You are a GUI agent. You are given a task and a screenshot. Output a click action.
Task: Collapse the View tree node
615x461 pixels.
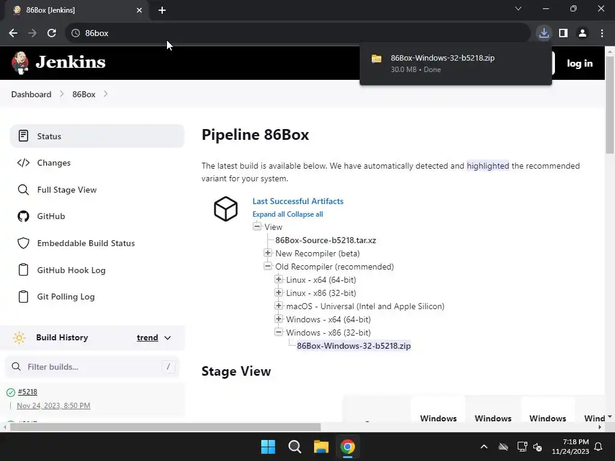click(x=257, y=226)
